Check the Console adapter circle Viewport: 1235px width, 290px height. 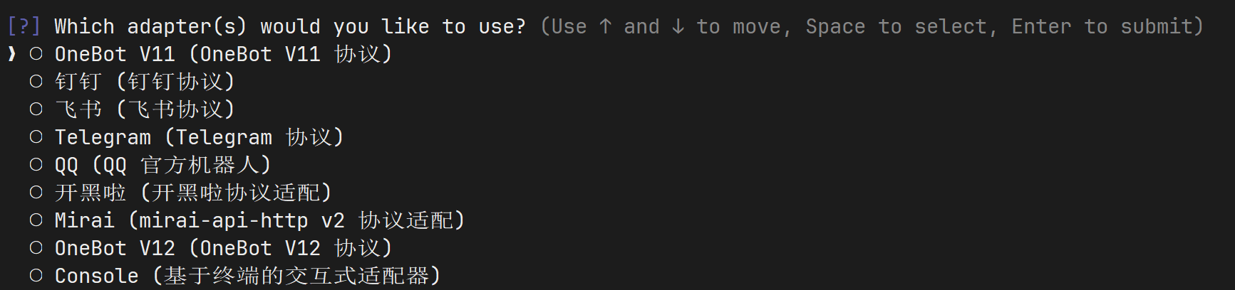pyautogui.click(x=36, y=276)
